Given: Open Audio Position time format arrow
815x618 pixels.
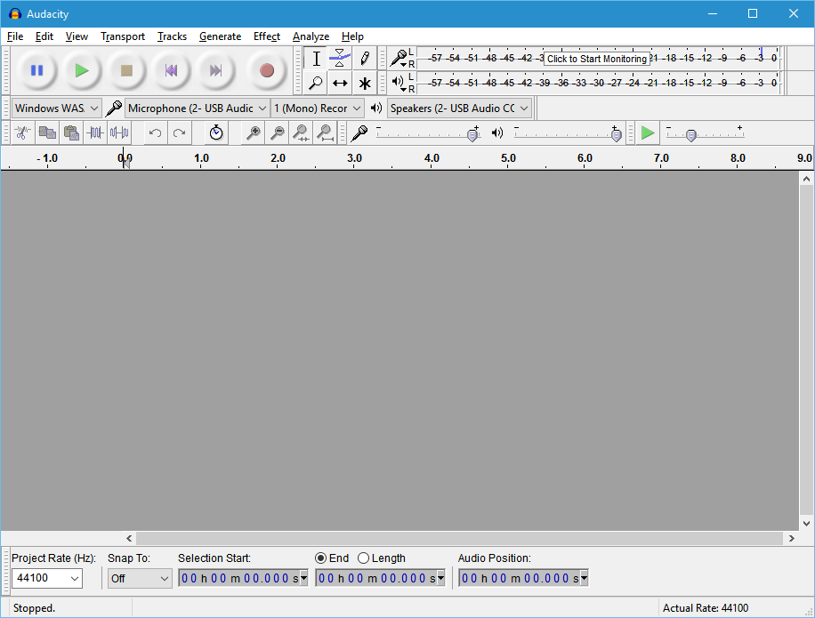Looking at the screenshot, I should point(584,578).
